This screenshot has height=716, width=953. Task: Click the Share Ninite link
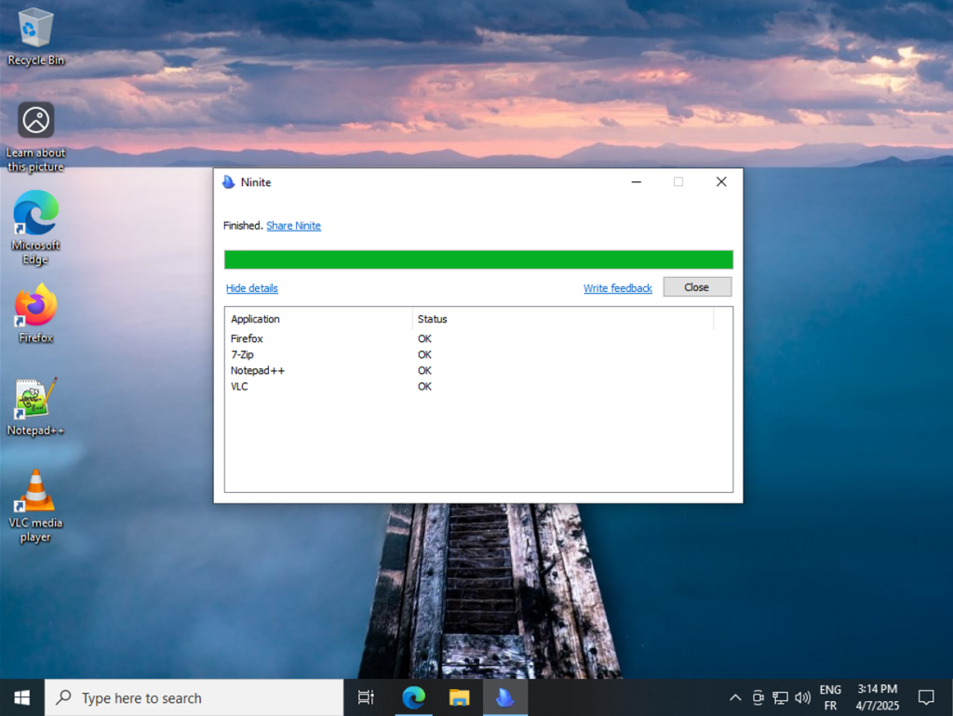293,226
